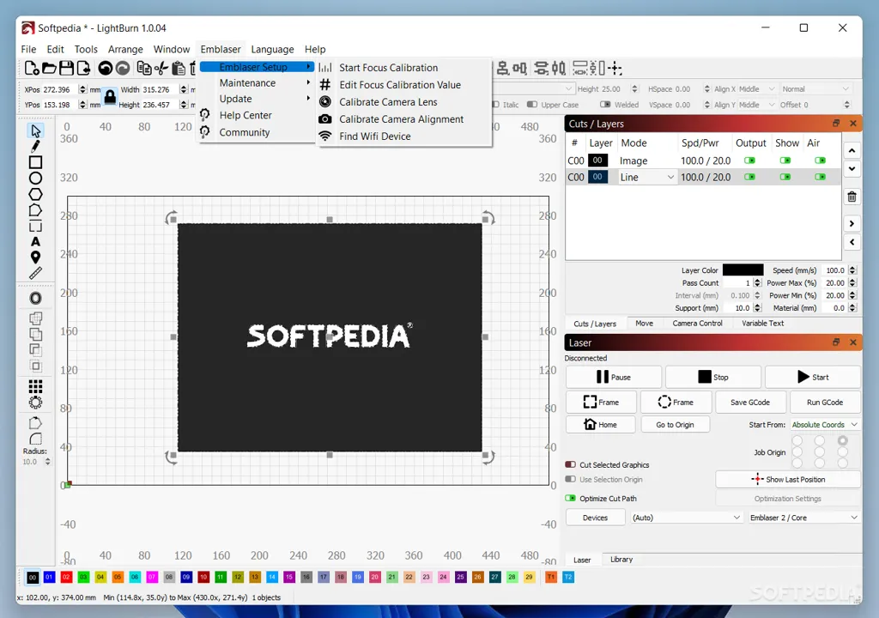The image size is (879, 618).
Task: Toggle Output for the Image layer
Action: click(749, 161)
